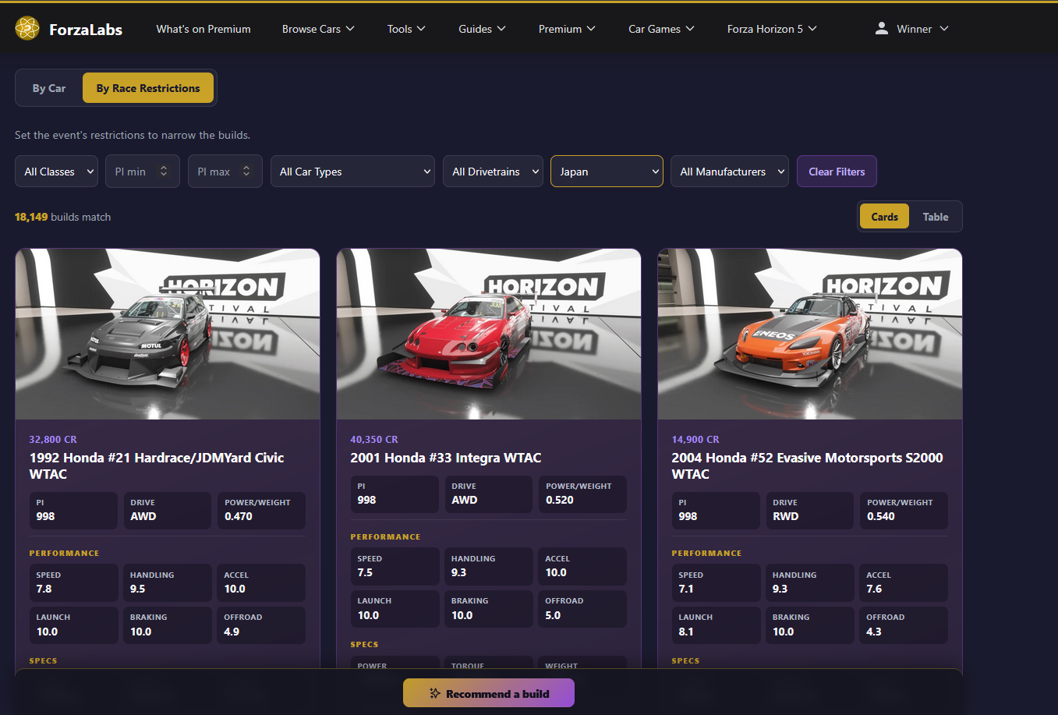Viewport: 1058px width, 715px height.
Task: Expand the Browse Cars menu
Action: click(318, 29)
